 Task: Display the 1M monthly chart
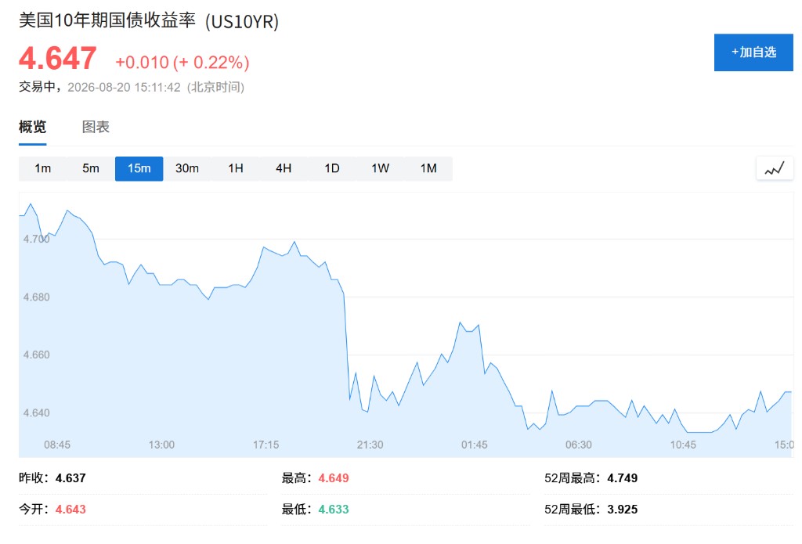coord(428,169)
